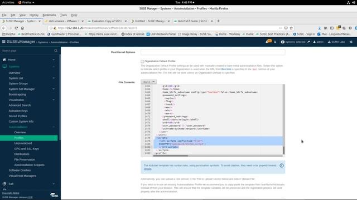Open Activities overview in top bar
The image size is (357, 200).
click(8, 2)
